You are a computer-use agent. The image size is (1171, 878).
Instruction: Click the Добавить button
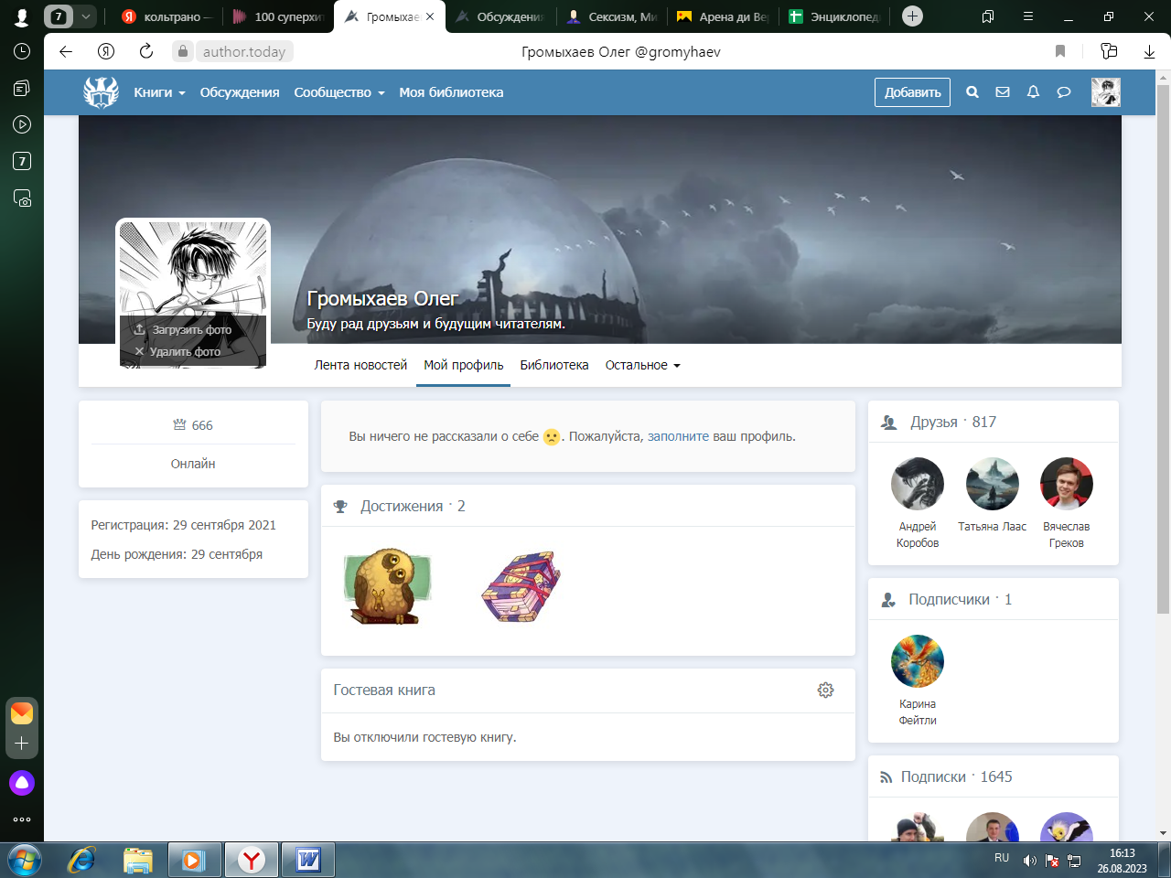(x=912, y=92)
